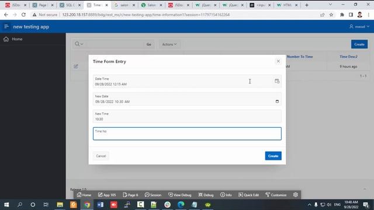Sort by the Number To Time column header

(x=300, y=57)
